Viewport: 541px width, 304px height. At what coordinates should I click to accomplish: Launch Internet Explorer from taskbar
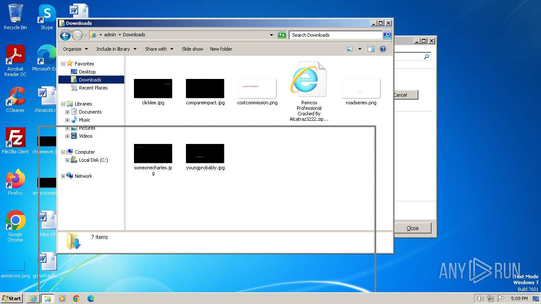click(x=33, y=299)
